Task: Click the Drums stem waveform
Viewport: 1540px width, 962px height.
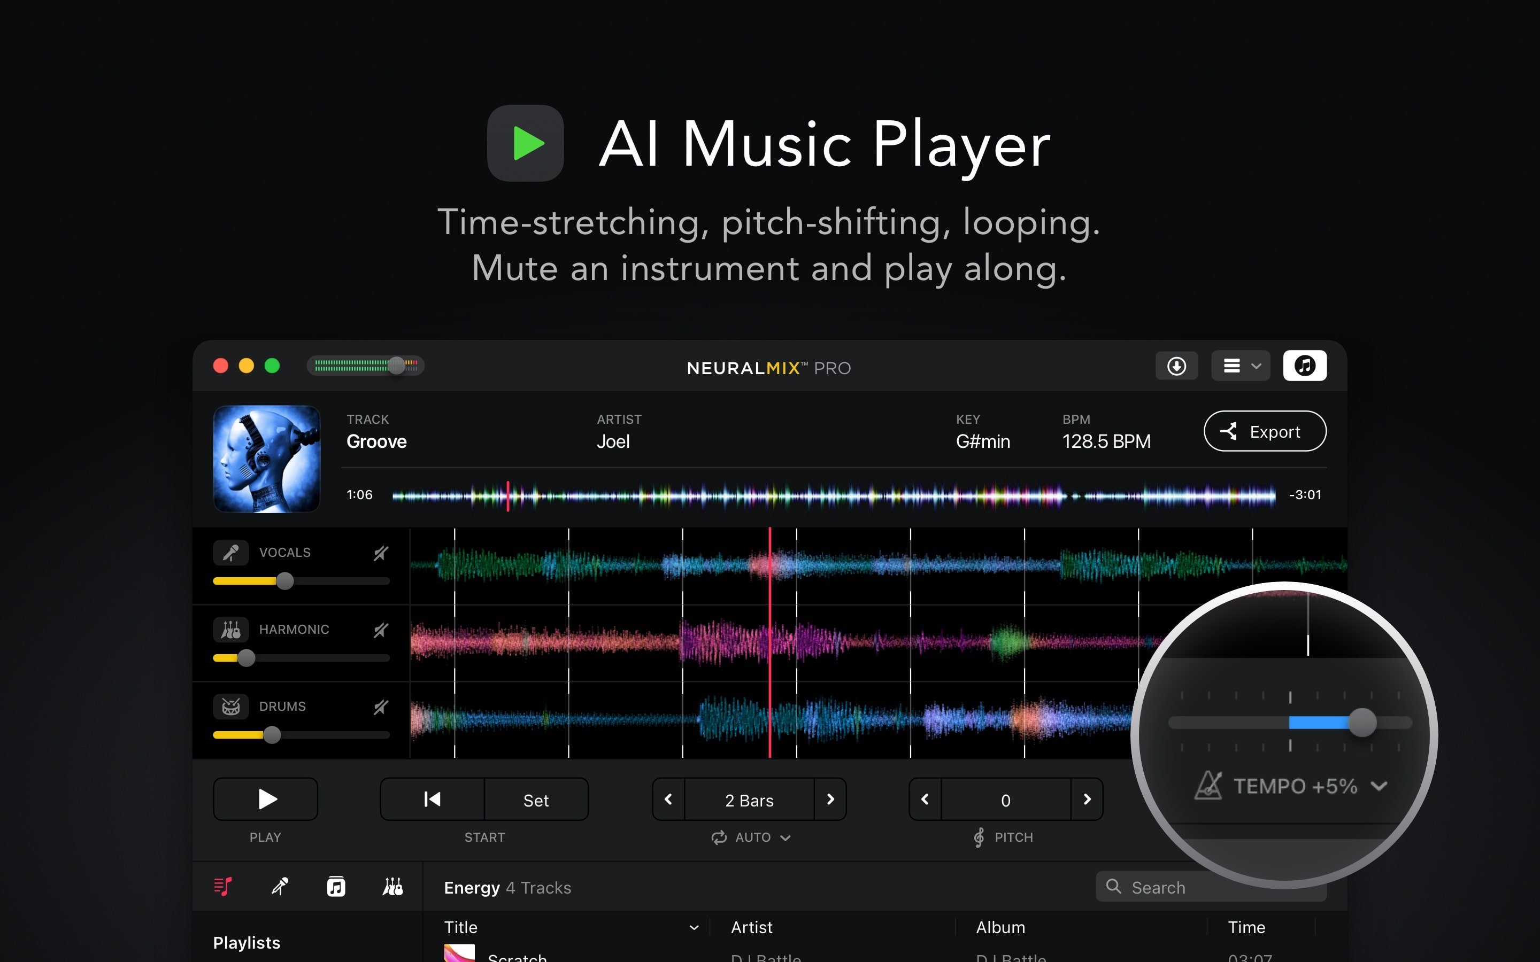Action: point(773,719)
